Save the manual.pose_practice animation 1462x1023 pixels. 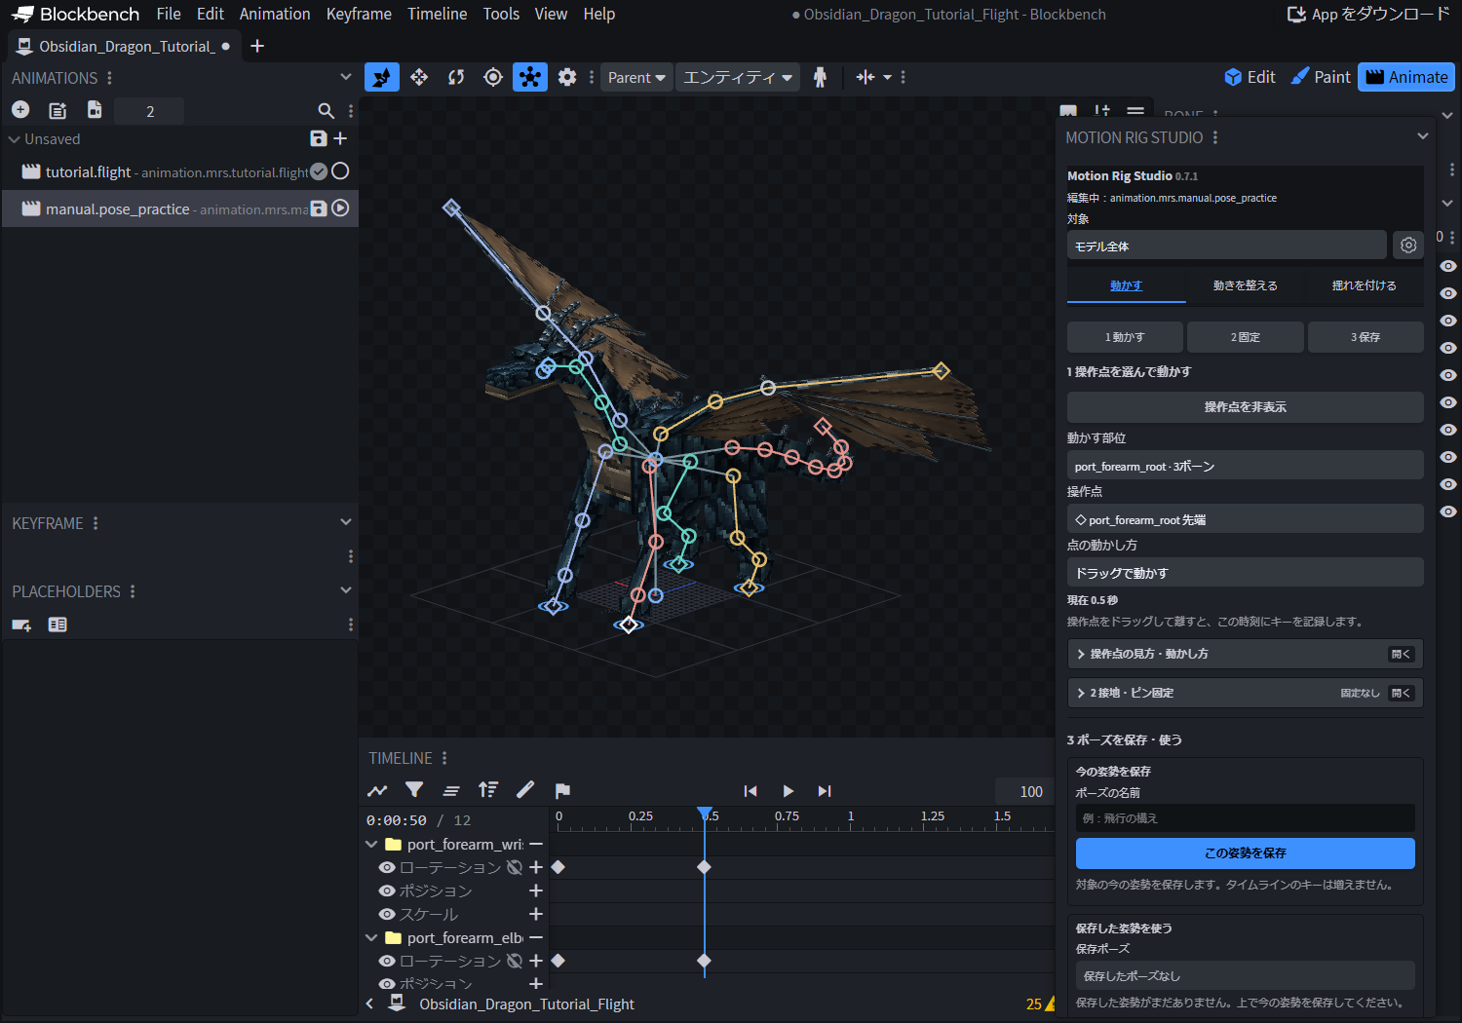click(x=319, y=208)
